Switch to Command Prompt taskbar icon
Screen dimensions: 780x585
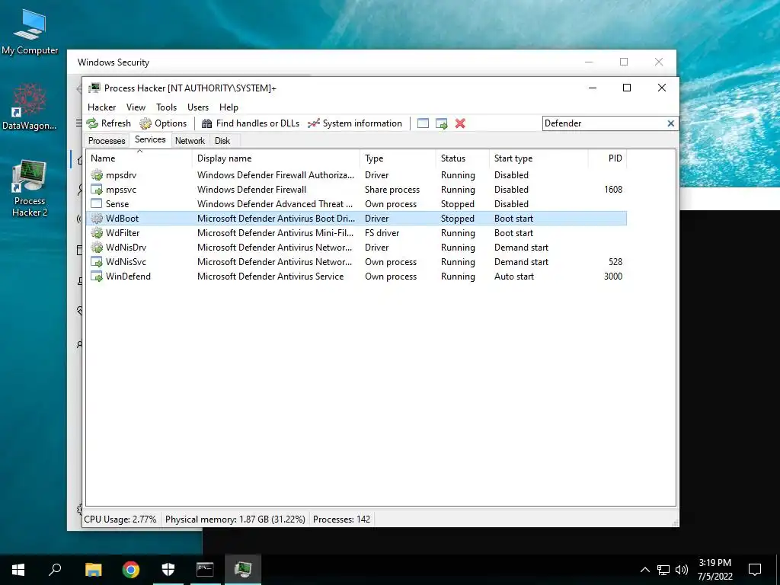coord(205,570)
